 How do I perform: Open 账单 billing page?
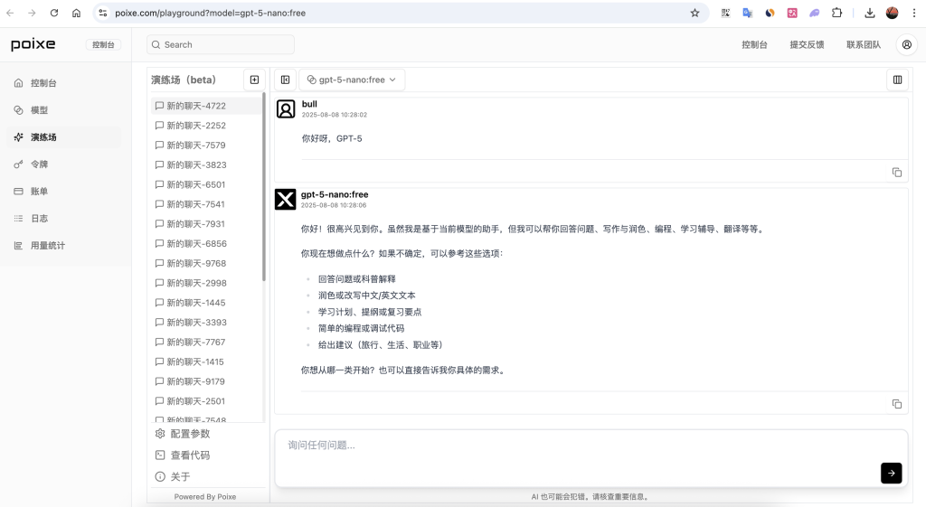[x=39, y=192]
